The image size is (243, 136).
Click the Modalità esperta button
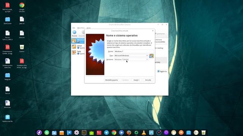[111, 80]
